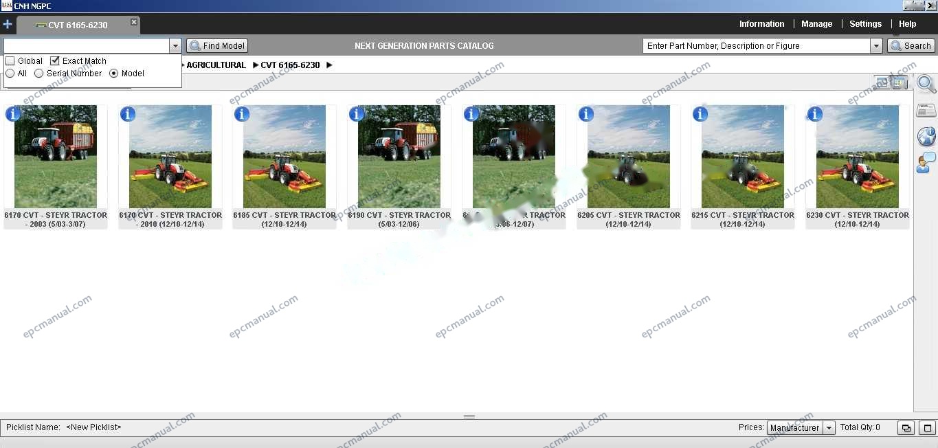The image size is (938, 448).
Task: Click the <New Picklist> name text
Action: point(93,427)
